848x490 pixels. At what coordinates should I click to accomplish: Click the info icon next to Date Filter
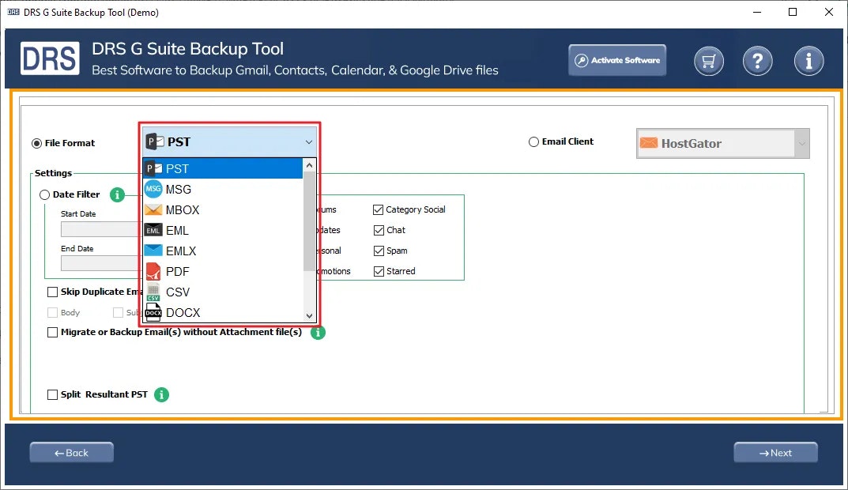tap(117, 194)
